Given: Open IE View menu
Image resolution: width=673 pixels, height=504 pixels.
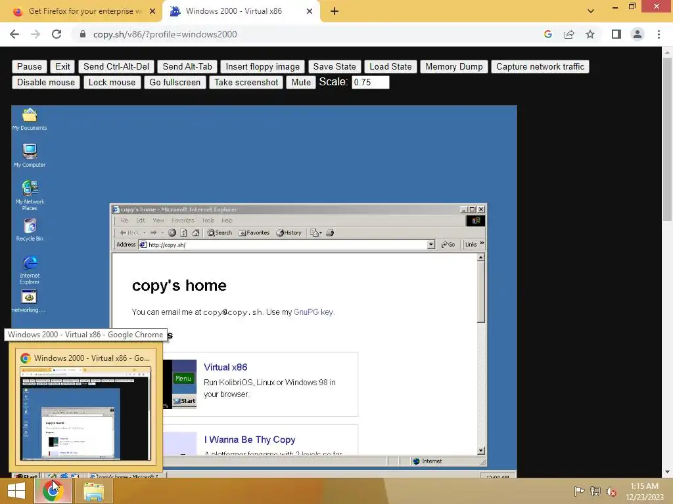Looking at the screenshot, I should pos(158,220).
